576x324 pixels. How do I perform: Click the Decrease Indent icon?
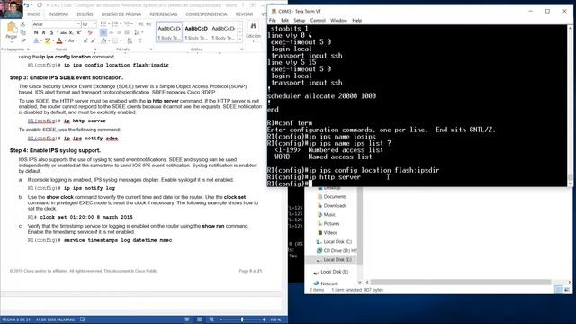(141, 24)
